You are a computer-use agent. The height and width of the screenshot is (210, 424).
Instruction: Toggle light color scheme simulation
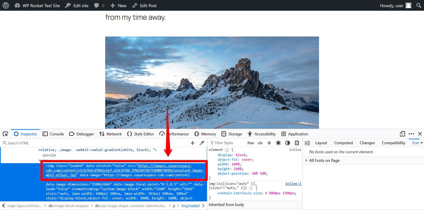(x=278, y=143)
